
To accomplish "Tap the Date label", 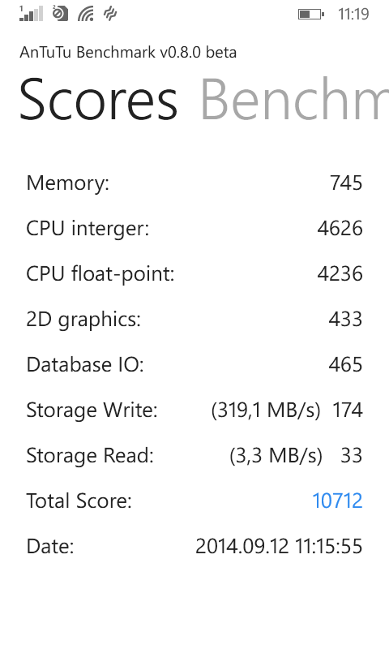I will click(50, 546).
